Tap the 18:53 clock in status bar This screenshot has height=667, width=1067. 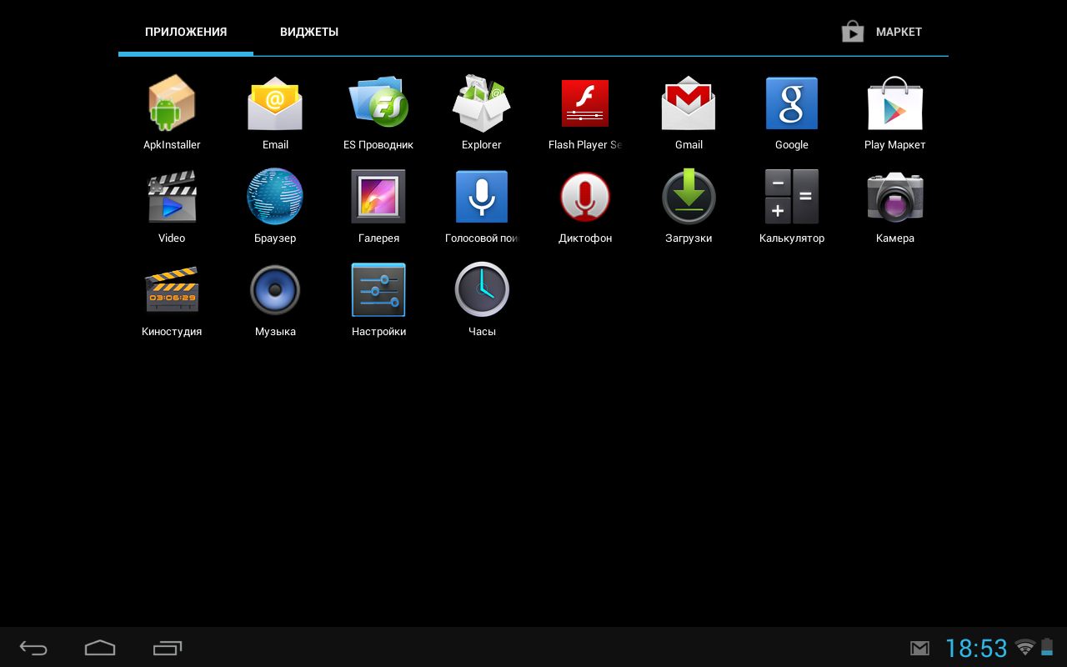pos(976,649)
